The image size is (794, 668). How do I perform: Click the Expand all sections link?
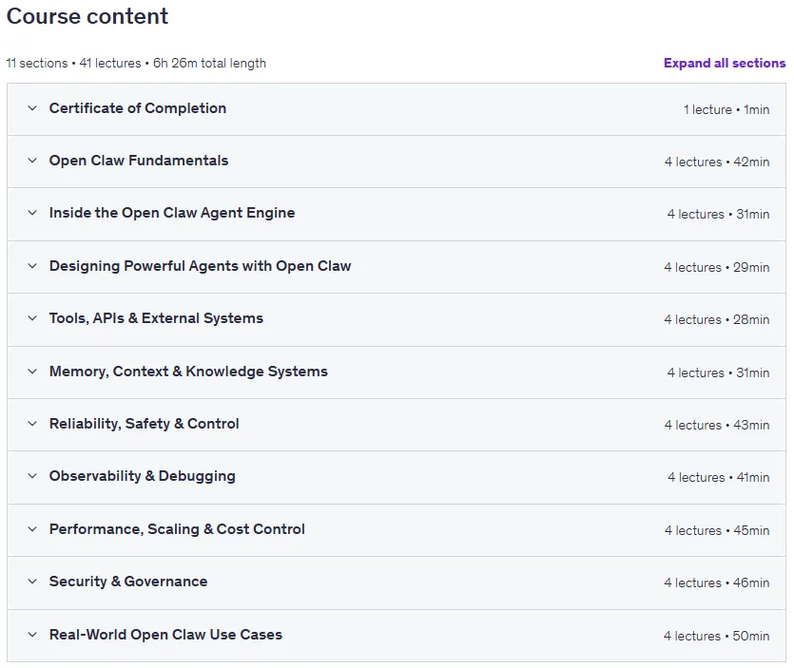(725, 64)
